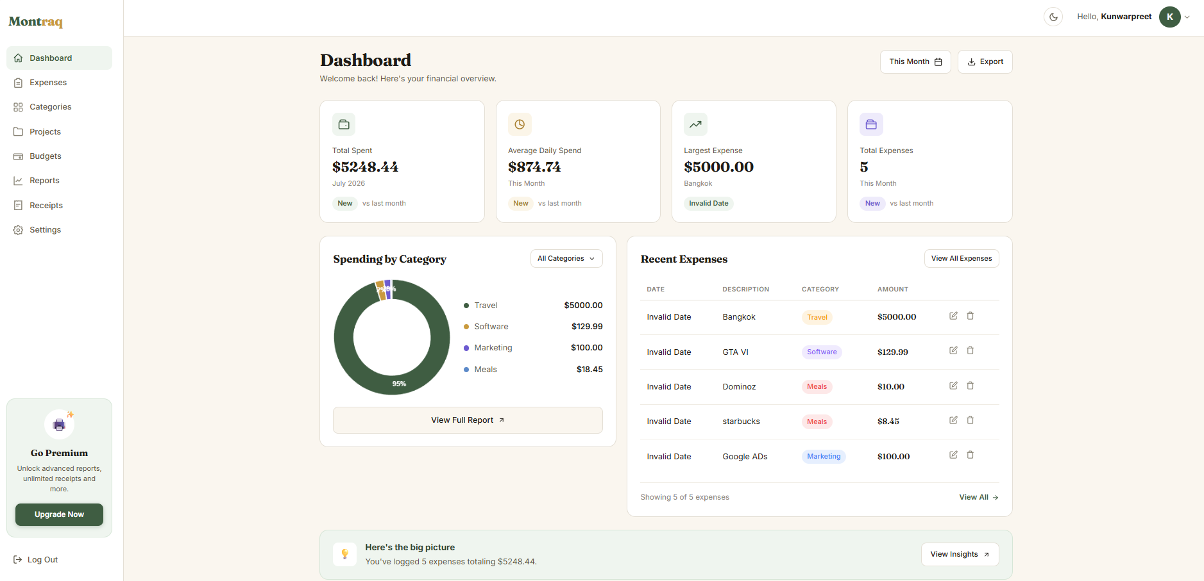Click the AMOUNT column header
This screenshot has height=581, width=1204.
click(893, 290)
